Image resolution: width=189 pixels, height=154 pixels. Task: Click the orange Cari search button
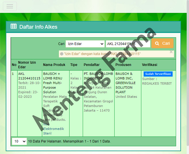(x=162, y=43)
